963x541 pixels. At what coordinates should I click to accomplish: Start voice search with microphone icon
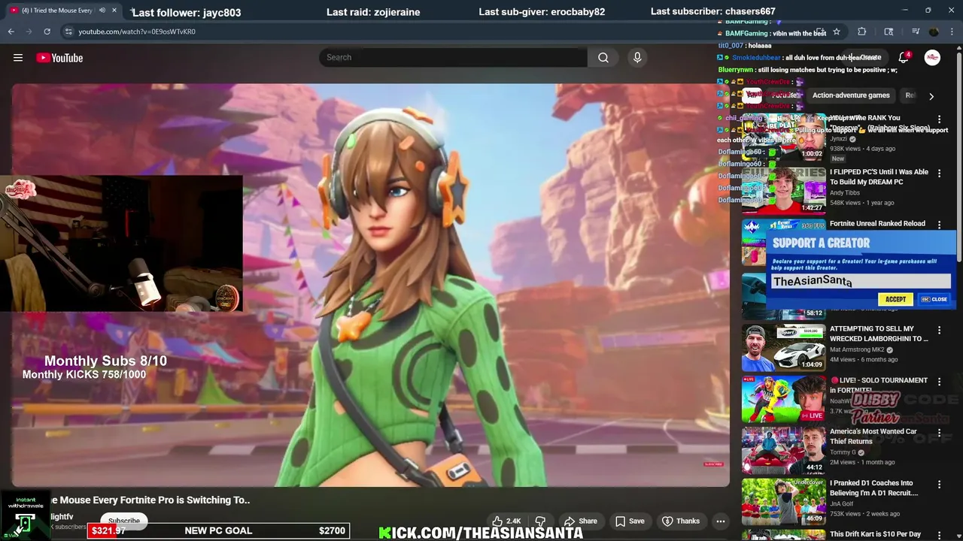(x=637, y=58)
